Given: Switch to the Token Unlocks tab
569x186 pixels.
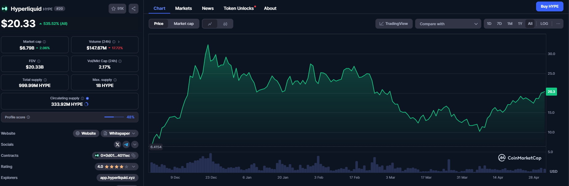Looking at the screenshot, I should point(239,8).
